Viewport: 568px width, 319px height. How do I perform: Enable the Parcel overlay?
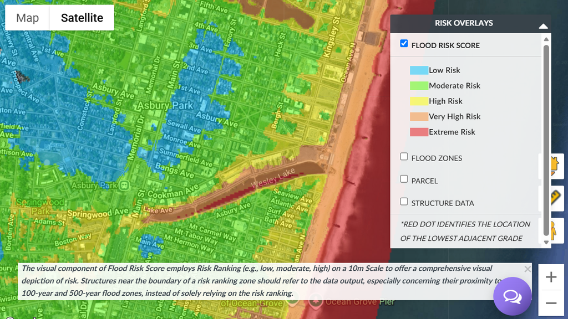tap(404, 179)
